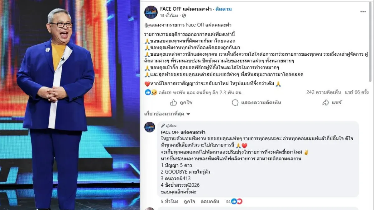The height and width of the screenshot is (210, 374).
Task: Open the แชร์ 66 ครั้ง shares count
Action: (x=357, y=92)
